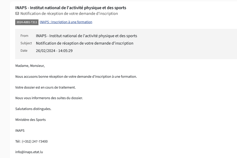Select the From label in the header box
Screen dimensions: 237x158
[x=24, y=36]
